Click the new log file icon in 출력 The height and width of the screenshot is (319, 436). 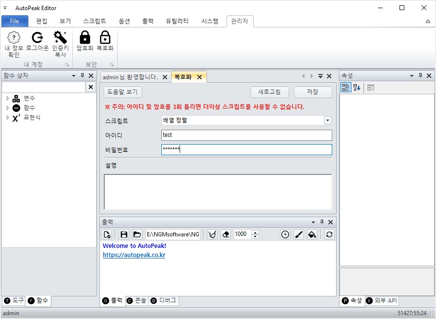click(107, 234)
